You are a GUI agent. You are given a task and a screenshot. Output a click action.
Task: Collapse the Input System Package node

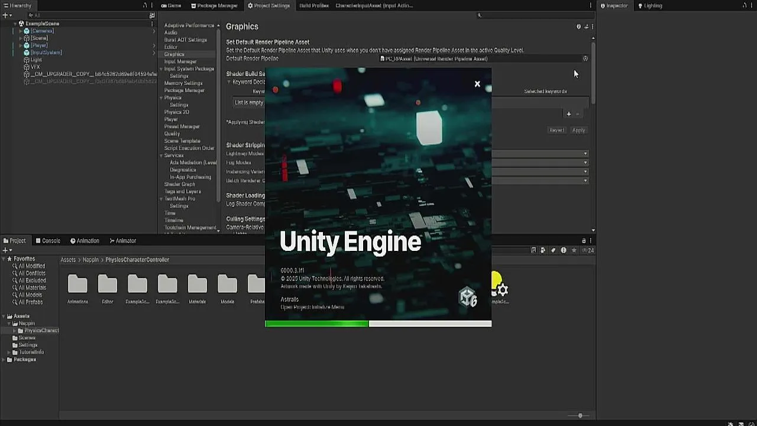click(x=161, y=69)
